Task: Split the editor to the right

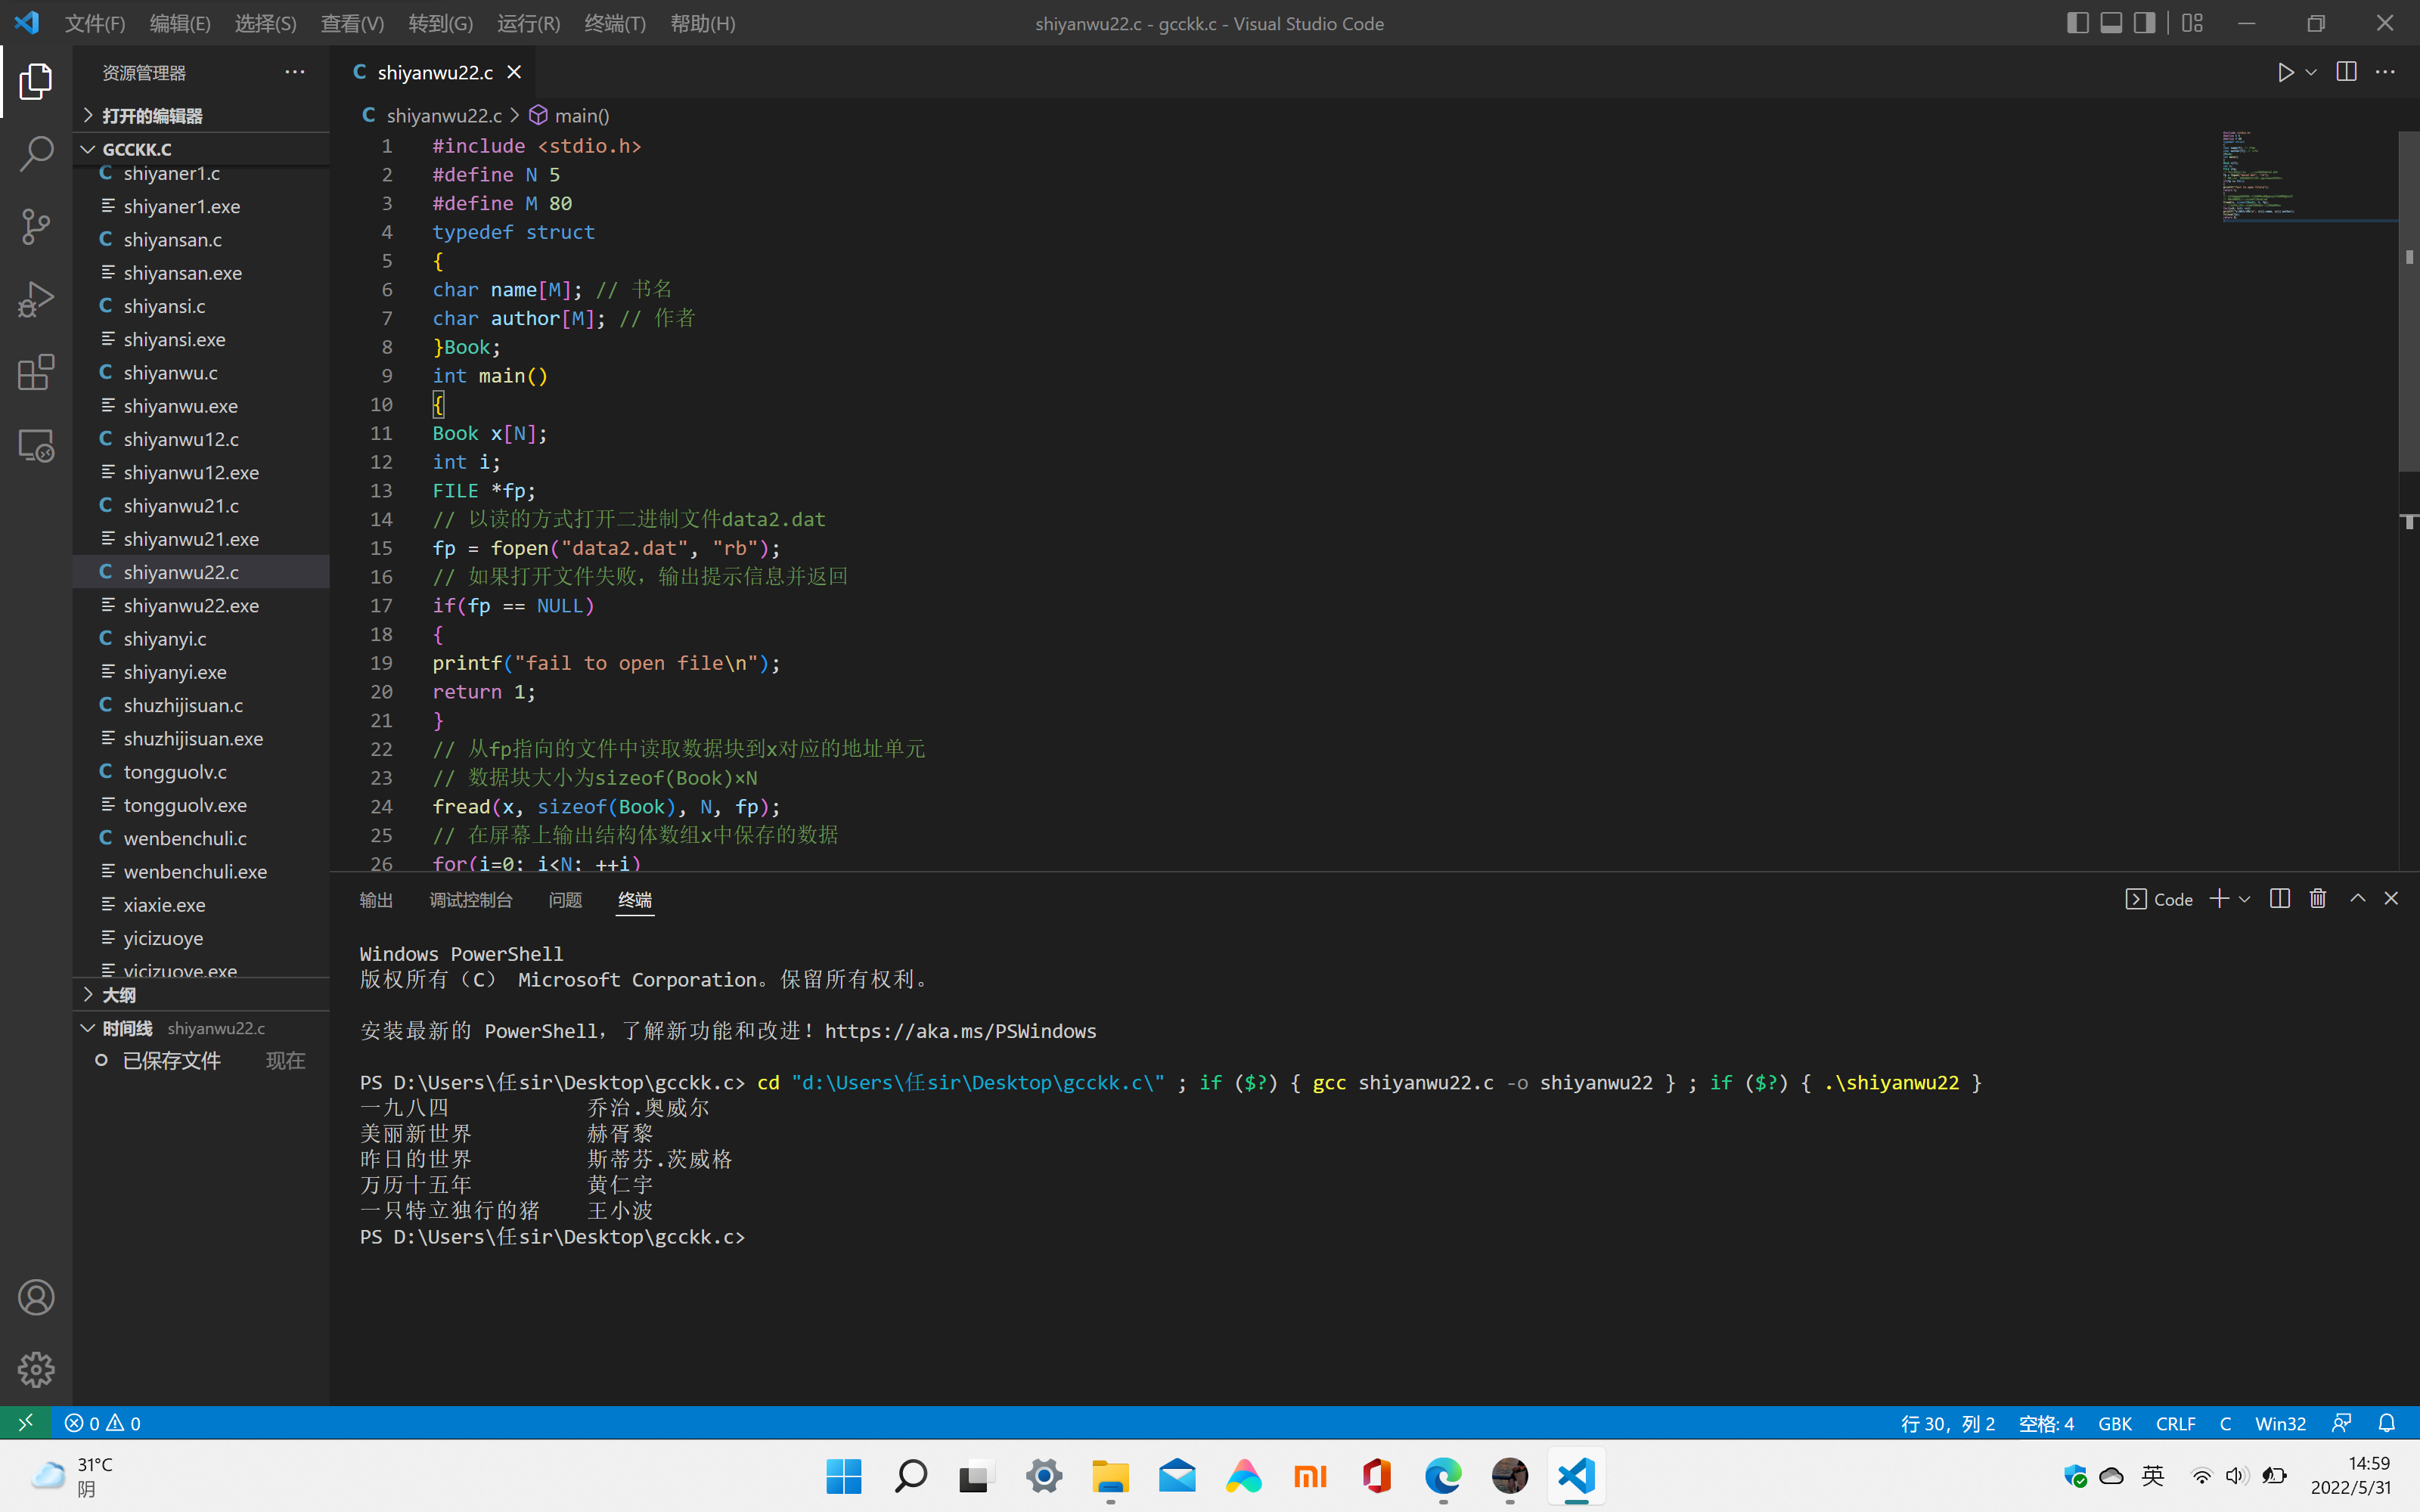Action: 2346,72
